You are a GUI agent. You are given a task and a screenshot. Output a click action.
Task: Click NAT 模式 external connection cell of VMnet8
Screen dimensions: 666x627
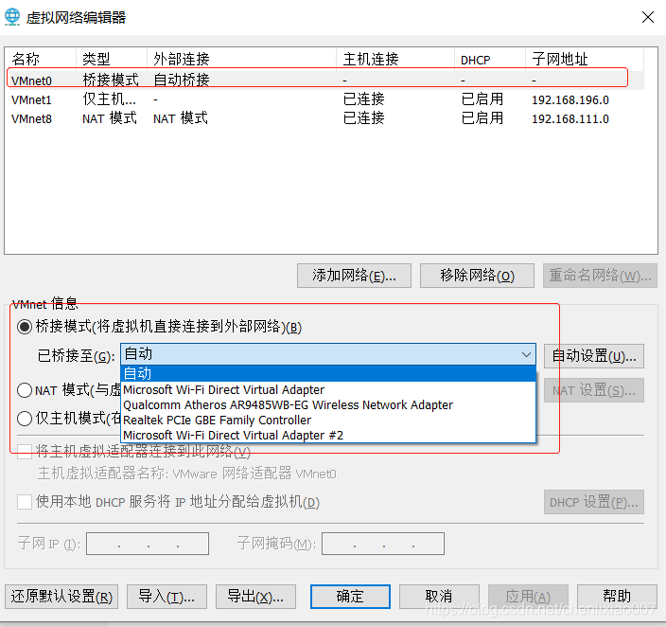[181, 118]
